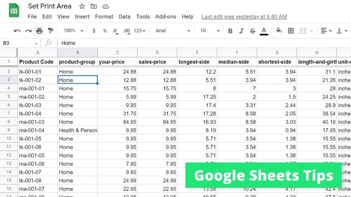Open the Borders tool
The width and height of the screenshot is (351, 197).
click(291, 31)
